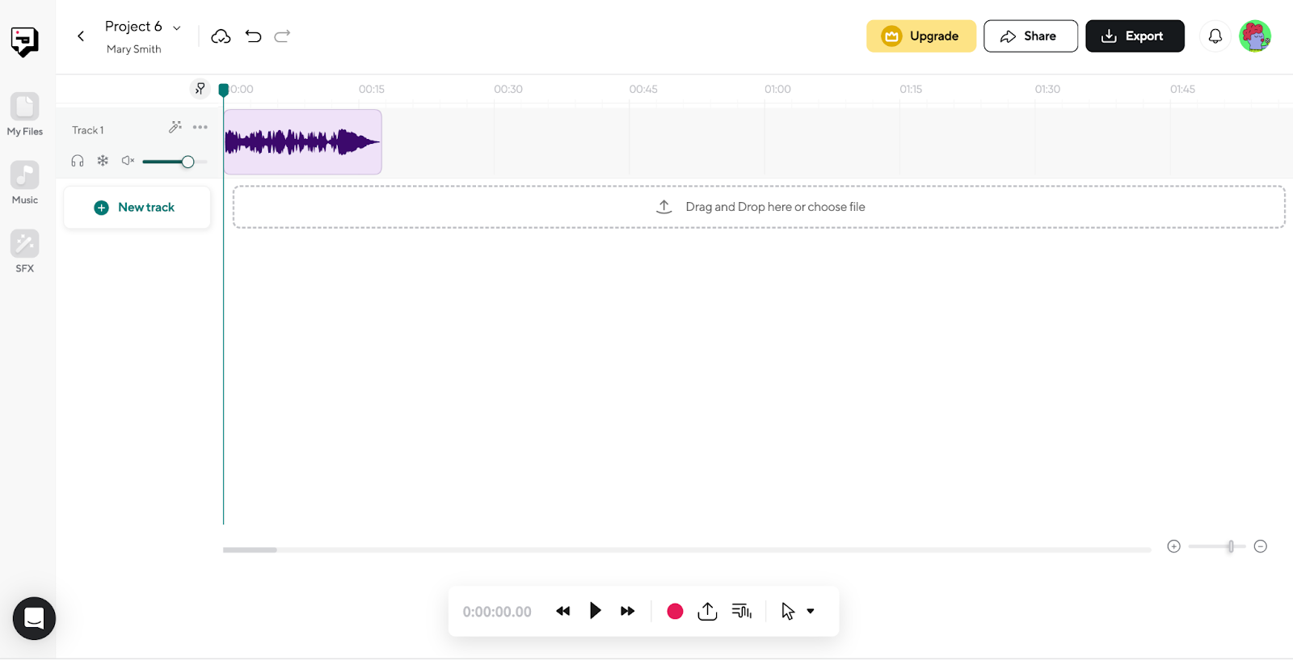Open the user profile avatar

point(1255,36)
